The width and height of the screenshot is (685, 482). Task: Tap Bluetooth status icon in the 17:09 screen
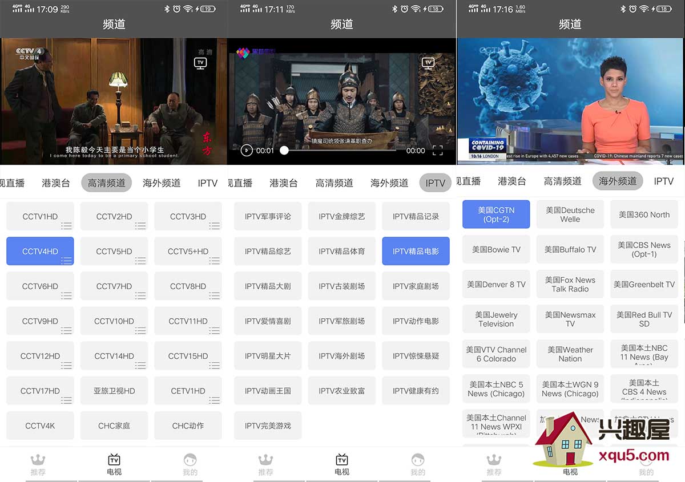coord(167,9)
